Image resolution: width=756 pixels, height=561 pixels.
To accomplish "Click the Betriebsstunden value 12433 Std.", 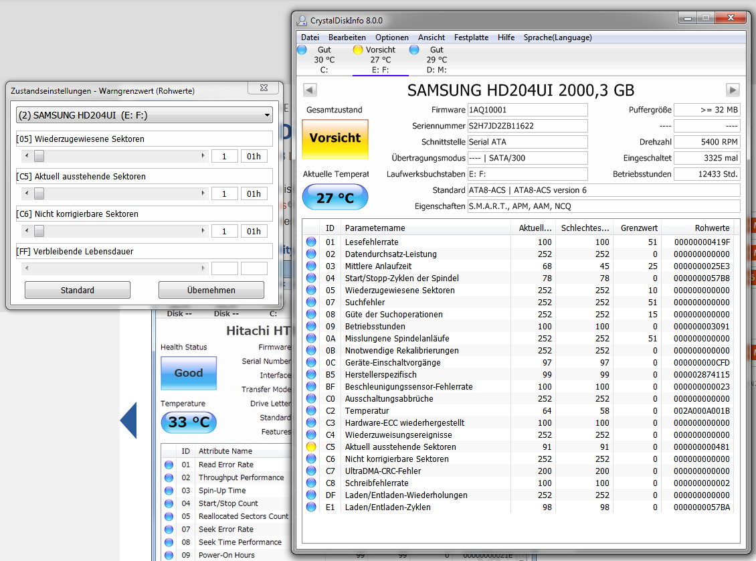I will coord(706,173).
